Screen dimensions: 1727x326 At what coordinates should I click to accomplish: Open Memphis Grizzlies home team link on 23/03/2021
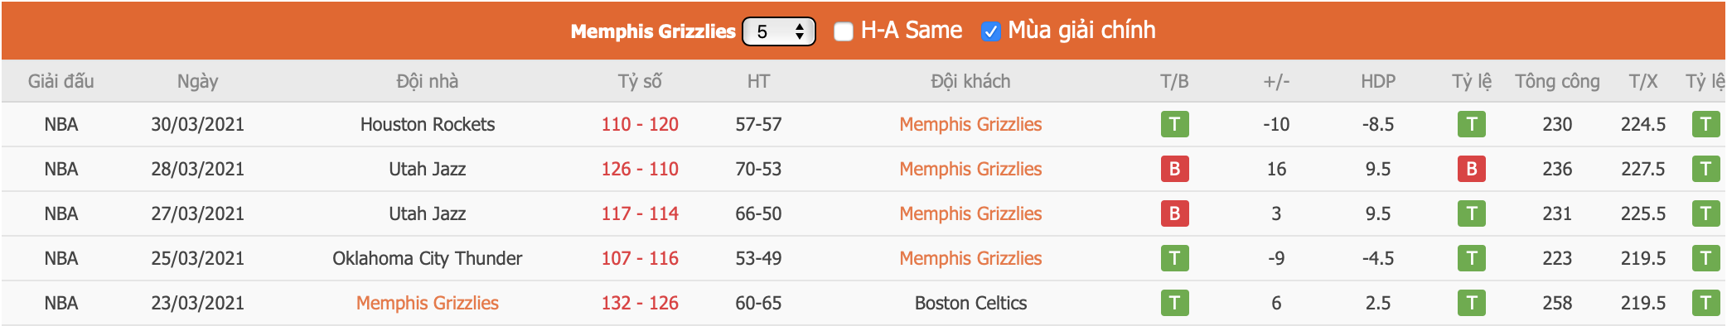click(428, 303)
